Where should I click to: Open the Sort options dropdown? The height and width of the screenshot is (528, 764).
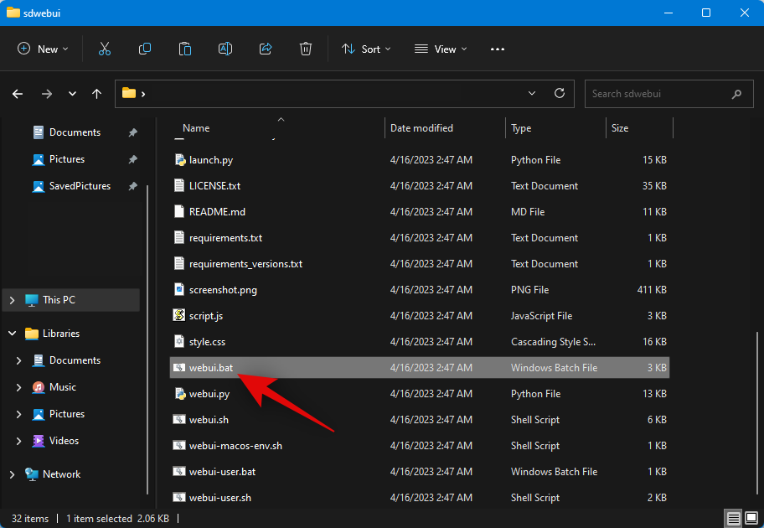tap(366, 49)
